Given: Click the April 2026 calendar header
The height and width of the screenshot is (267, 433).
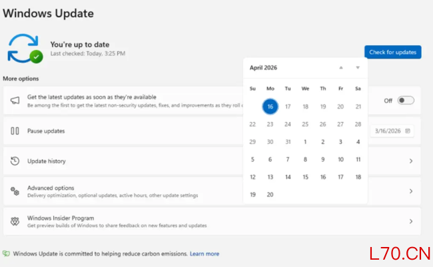Looking at the screenshot, I should tap(263, 68).
